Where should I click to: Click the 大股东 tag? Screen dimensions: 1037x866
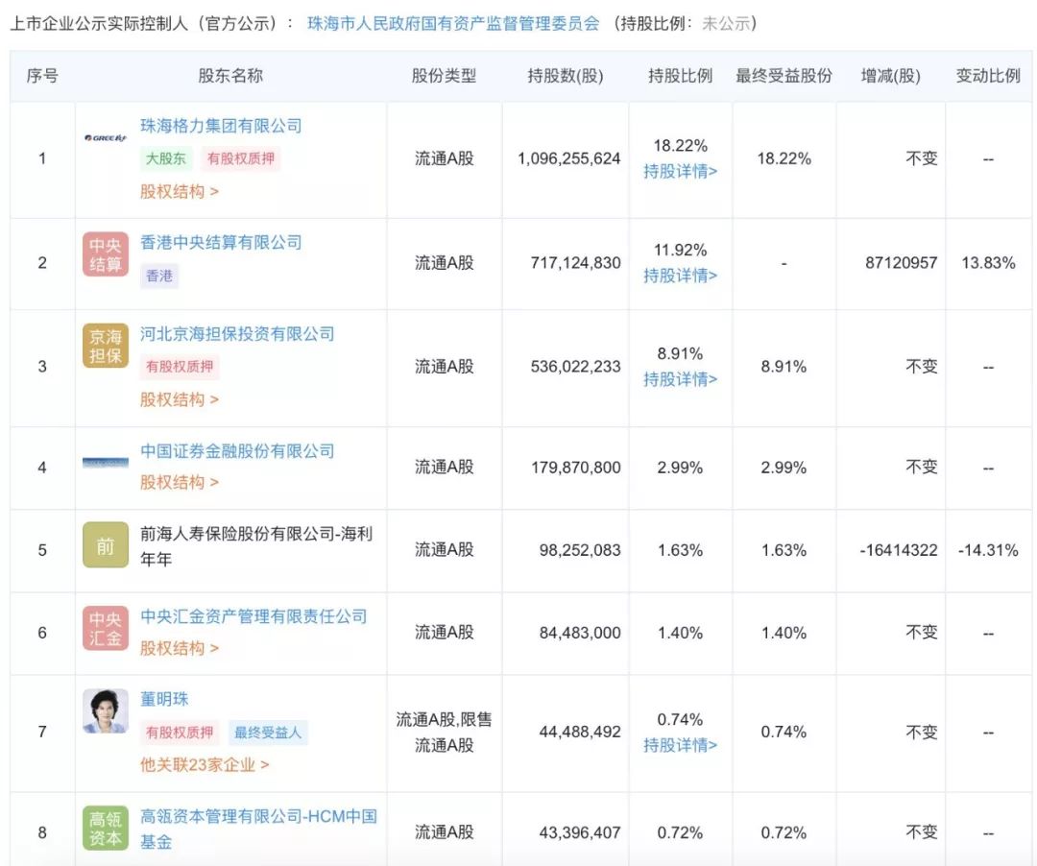tap(166, 158)
